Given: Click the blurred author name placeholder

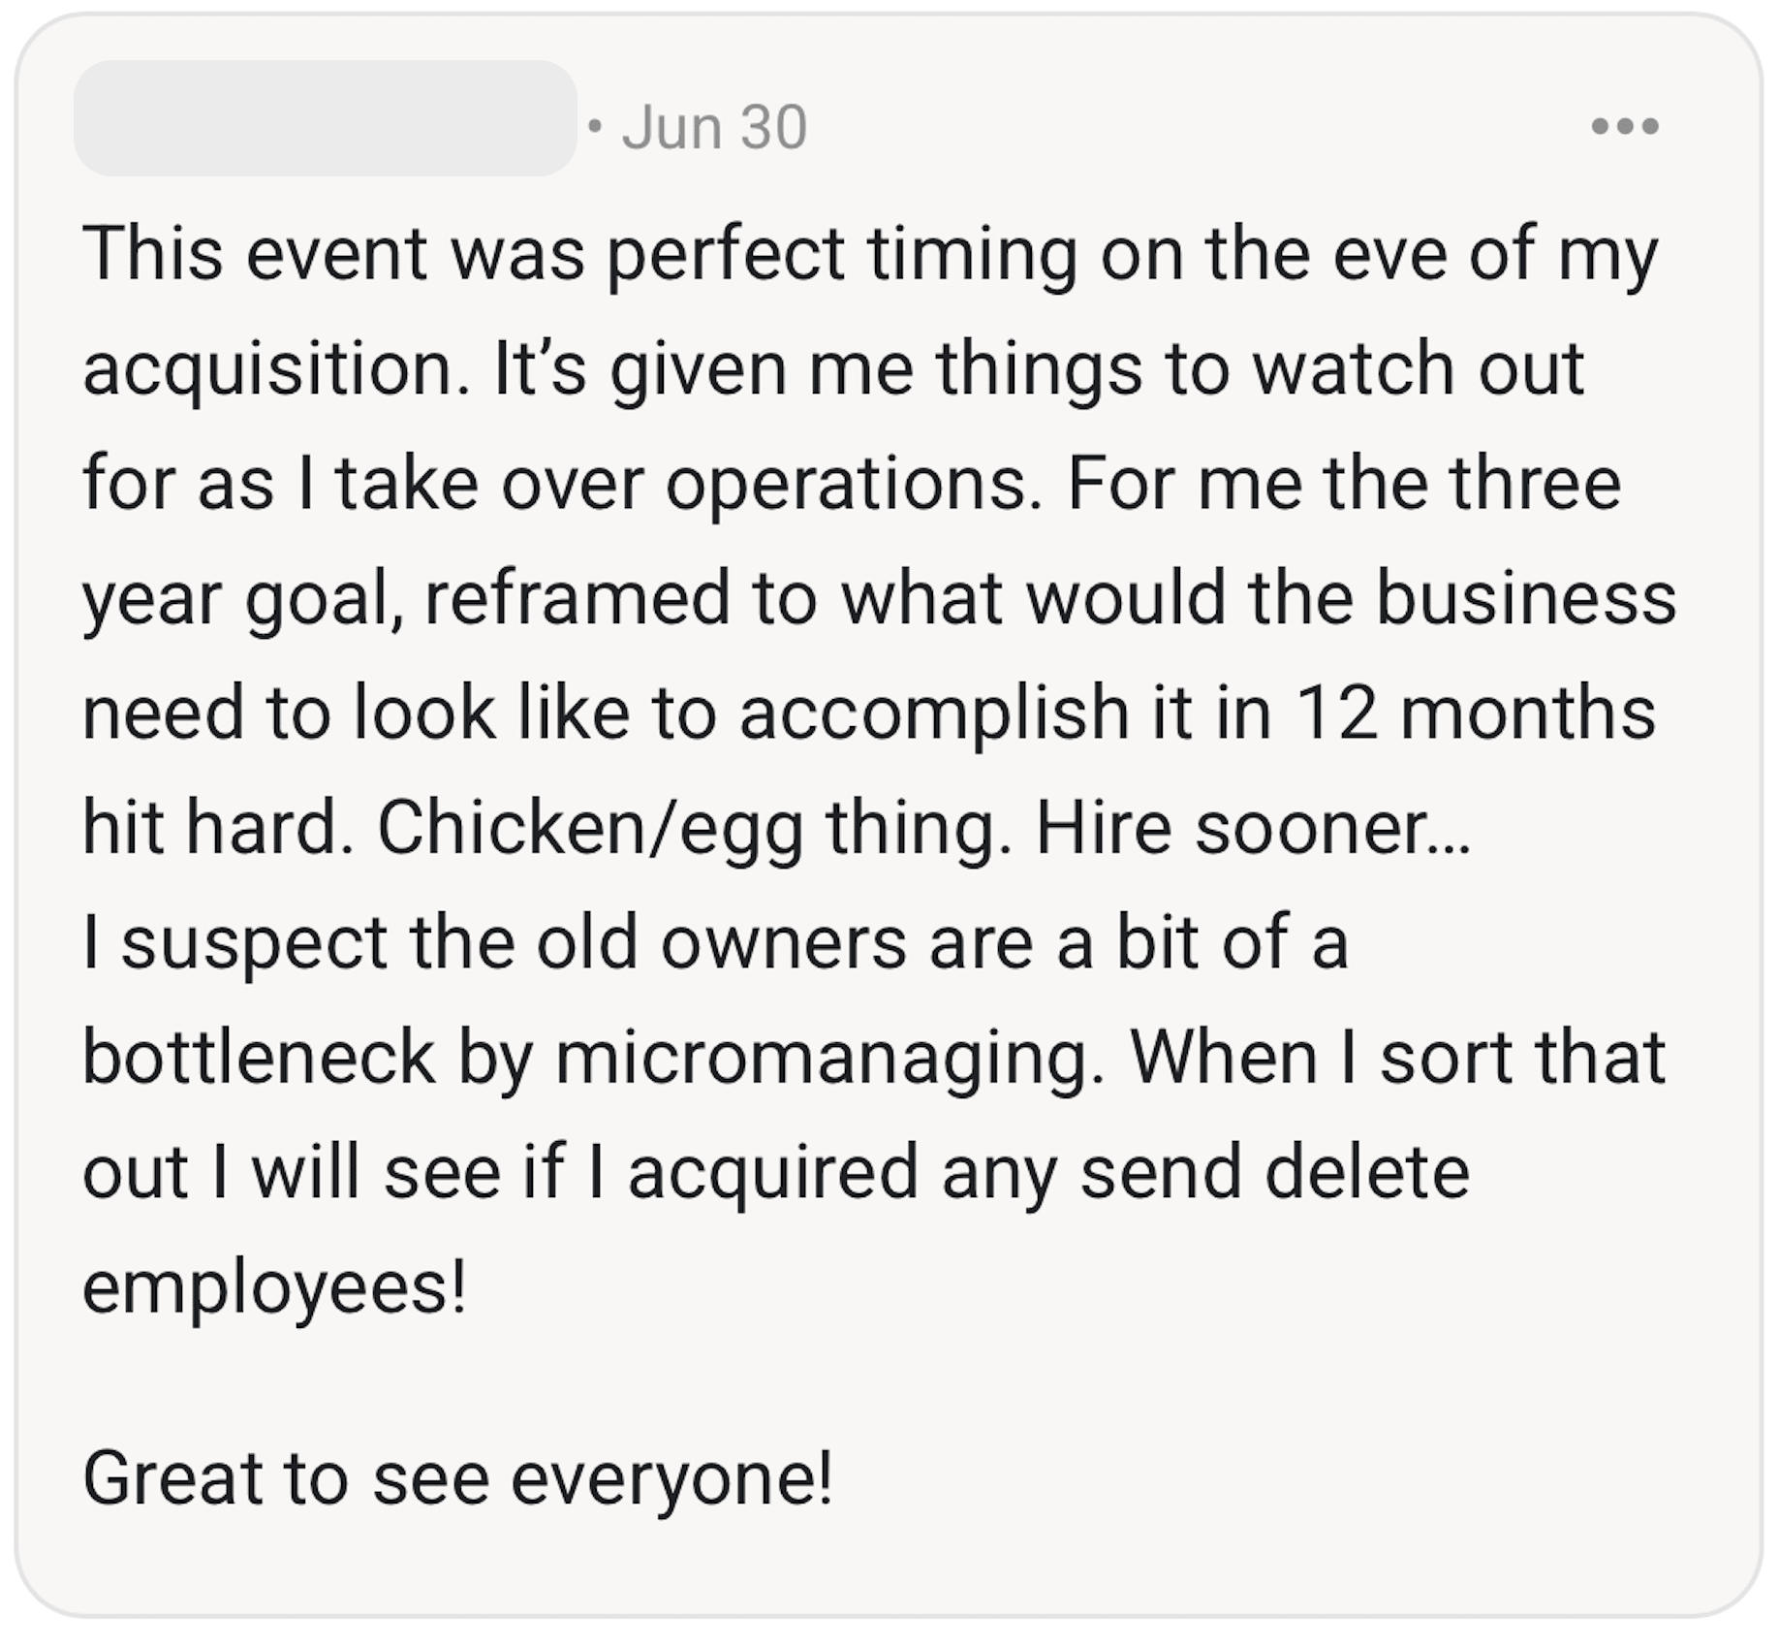Looking at the screenshot, I should point(326,118).
